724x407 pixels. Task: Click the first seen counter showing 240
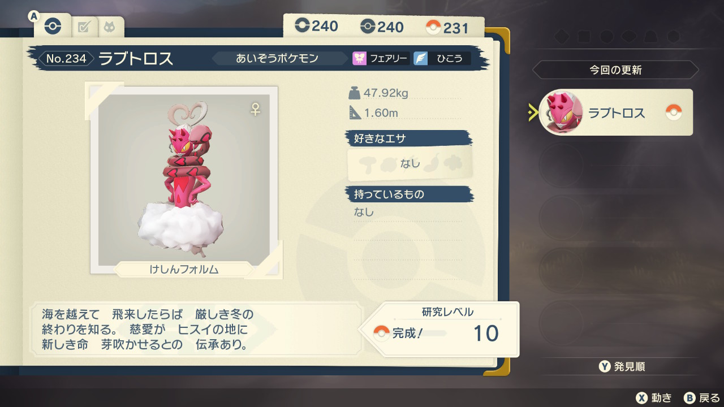(x=316, y=26)
